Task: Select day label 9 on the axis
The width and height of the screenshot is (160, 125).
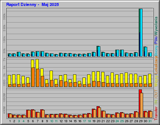Action: pos(47,121)
